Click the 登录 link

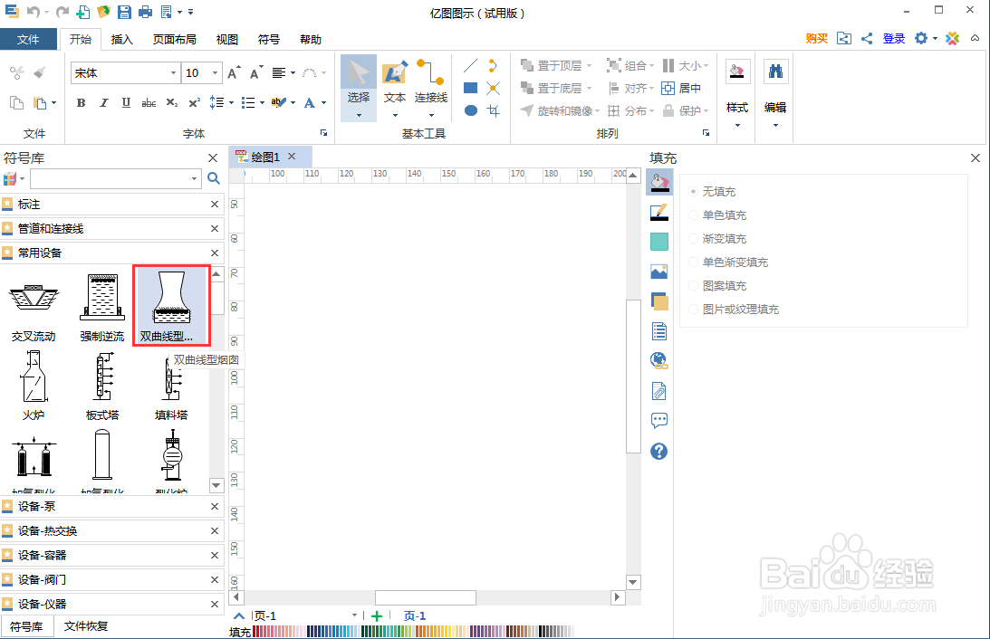[x=894, y=39]
